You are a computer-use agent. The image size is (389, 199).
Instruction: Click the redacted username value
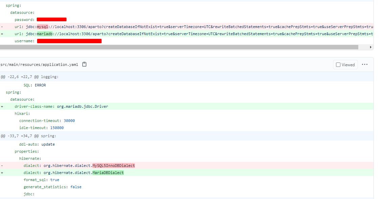click(69, 41)
